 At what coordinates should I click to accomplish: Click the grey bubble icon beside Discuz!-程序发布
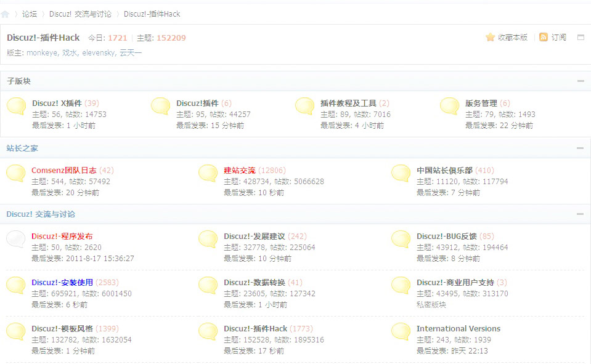pyautogui.click(x=16, y=239)
